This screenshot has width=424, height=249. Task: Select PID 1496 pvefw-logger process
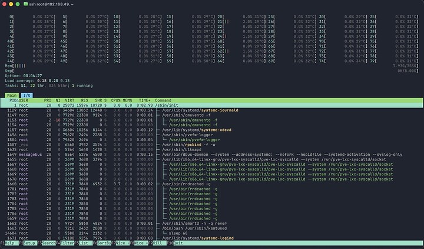[x=212, y=135]
